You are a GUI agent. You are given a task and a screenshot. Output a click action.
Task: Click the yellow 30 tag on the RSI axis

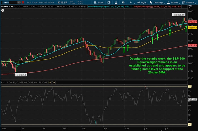click(190, 124)
